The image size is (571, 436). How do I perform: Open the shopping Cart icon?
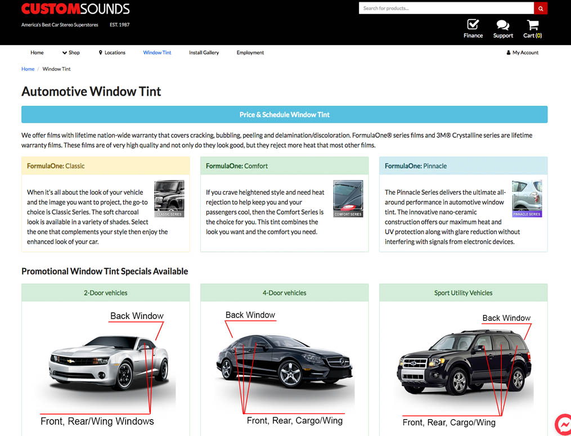coord(532,25)
